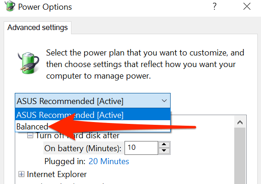The height and width of the screenshot is (184, 261).
Task: Click the Power Options title bar battery icon
Action: 10,6
